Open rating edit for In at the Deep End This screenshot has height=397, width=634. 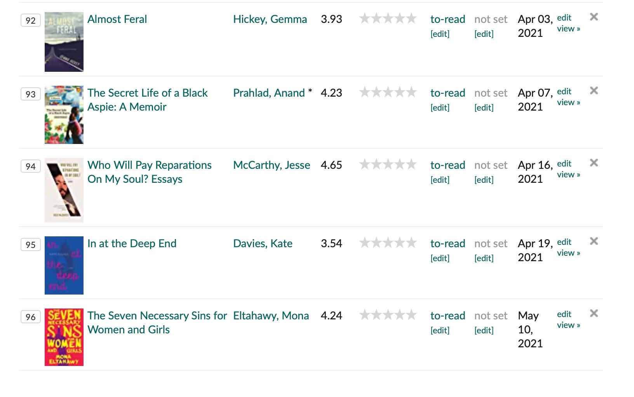point(484,258)
